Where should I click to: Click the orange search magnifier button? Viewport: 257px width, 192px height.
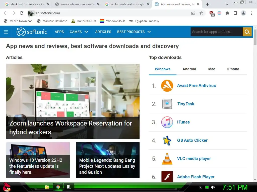(x=247, y=32)
